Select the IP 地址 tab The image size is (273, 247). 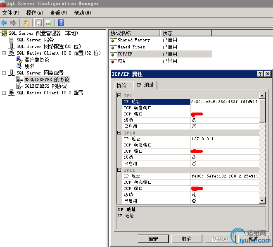145,85
